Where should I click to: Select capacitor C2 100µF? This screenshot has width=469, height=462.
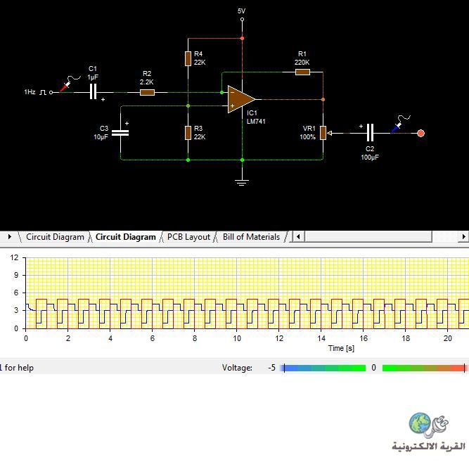370,133
